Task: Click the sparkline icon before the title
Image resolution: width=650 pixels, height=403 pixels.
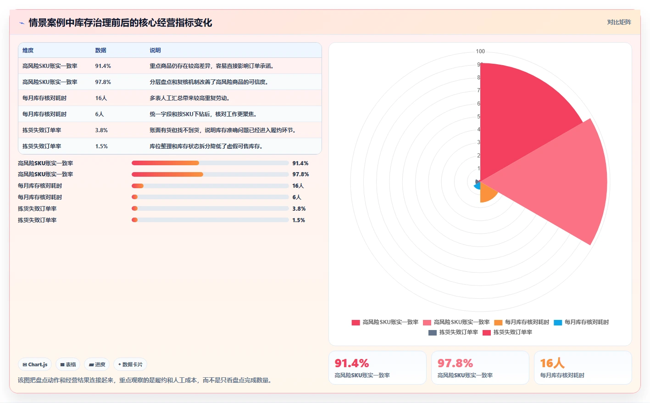Action: 22,23
